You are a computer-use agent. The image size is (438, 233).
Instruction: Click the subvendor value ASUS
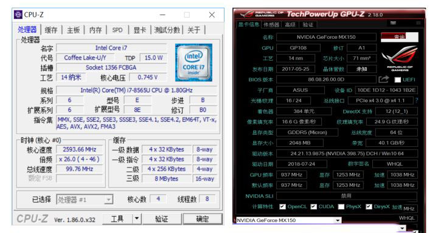(301, 90)
